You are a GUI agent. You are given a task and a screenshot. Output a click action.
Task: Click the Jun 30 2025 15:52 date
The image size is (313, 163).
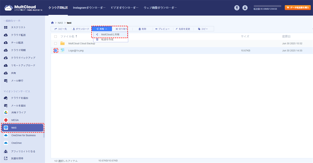[292, 44]
